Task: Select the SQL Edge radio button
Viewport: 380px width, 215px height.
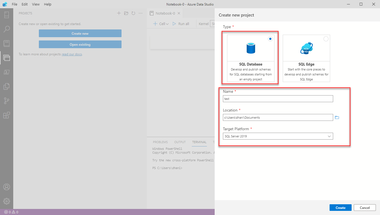Action: pyautogui.click(x=326, y=39)
